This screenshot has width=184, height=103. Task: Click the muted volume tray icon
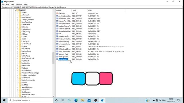coord(160,100)
